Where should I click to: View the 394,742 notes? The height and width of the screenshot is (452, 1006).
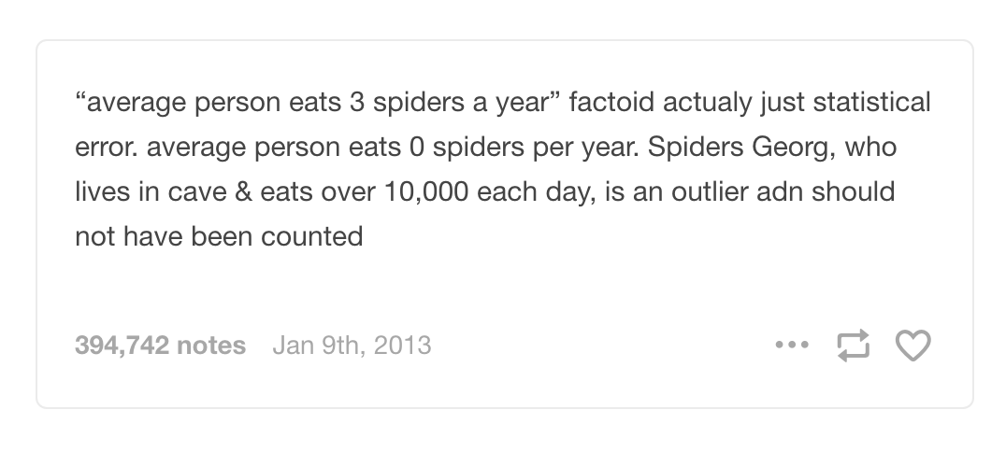pos(161,345)
